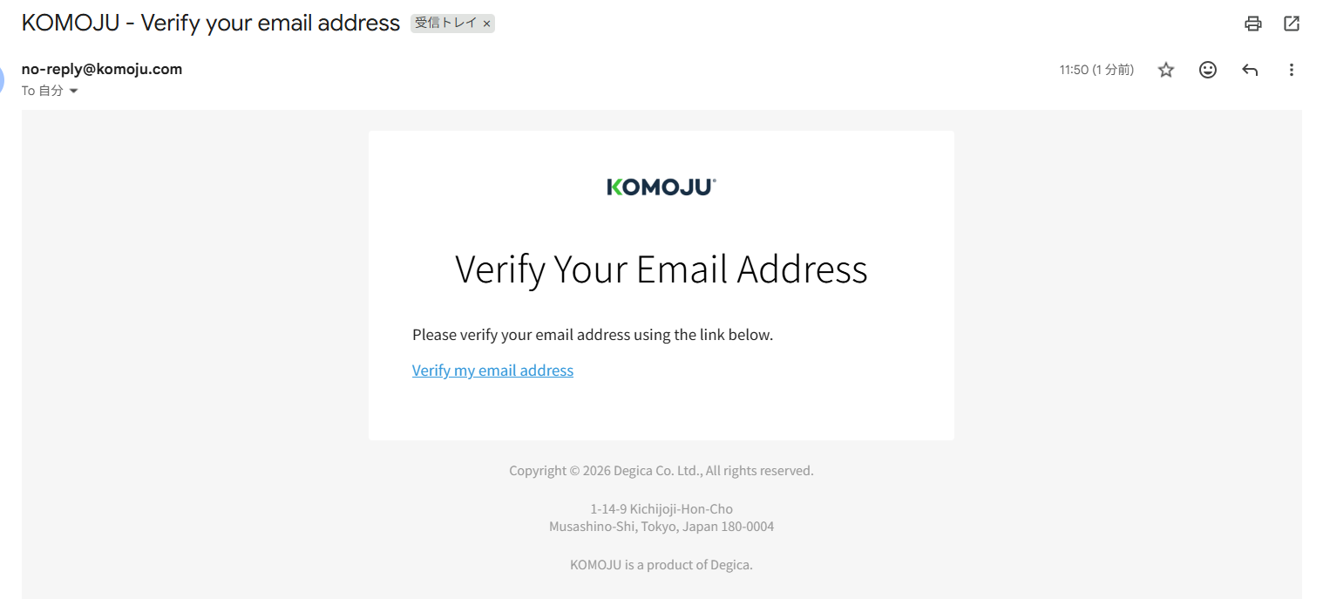Print this email with the printer icon
1323x599 pixels.
[1252, 24]
